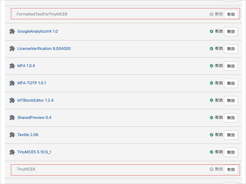Expand GoogleAnalyticsV4 1.0 plugin details

pyautogui.click(x=38, y=31)
